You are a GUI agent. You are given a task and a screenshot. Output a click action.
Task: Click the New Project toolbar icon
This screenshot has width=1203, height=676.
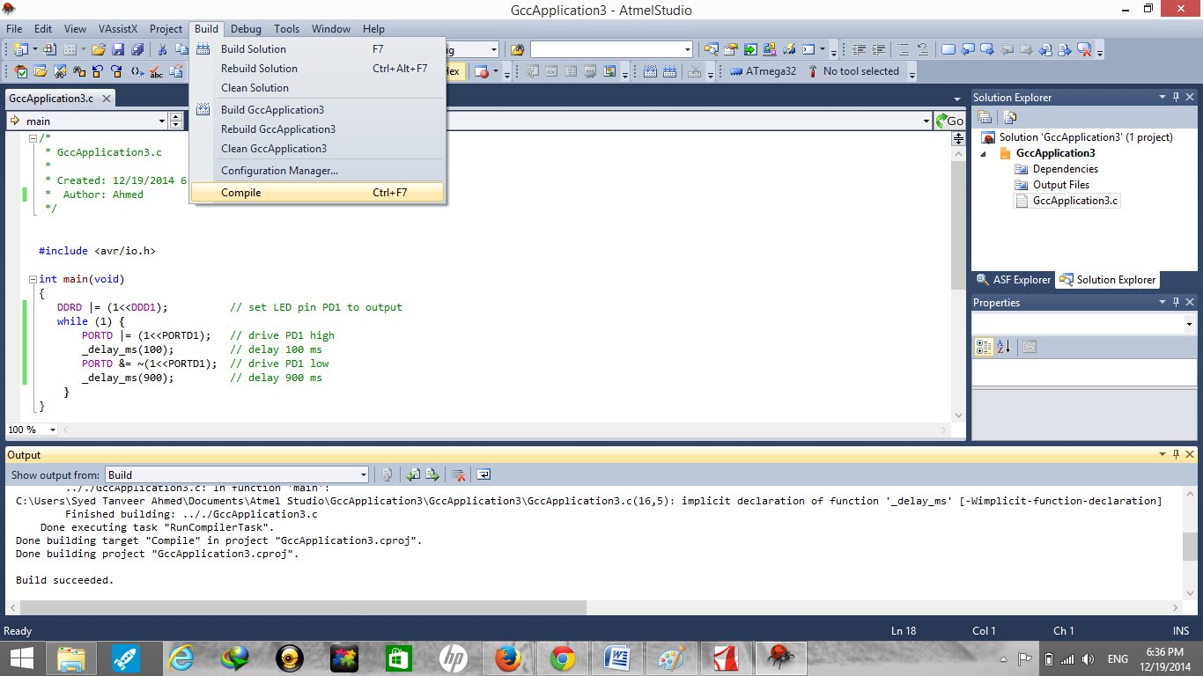pyautogui.click(x=20, y=50)
